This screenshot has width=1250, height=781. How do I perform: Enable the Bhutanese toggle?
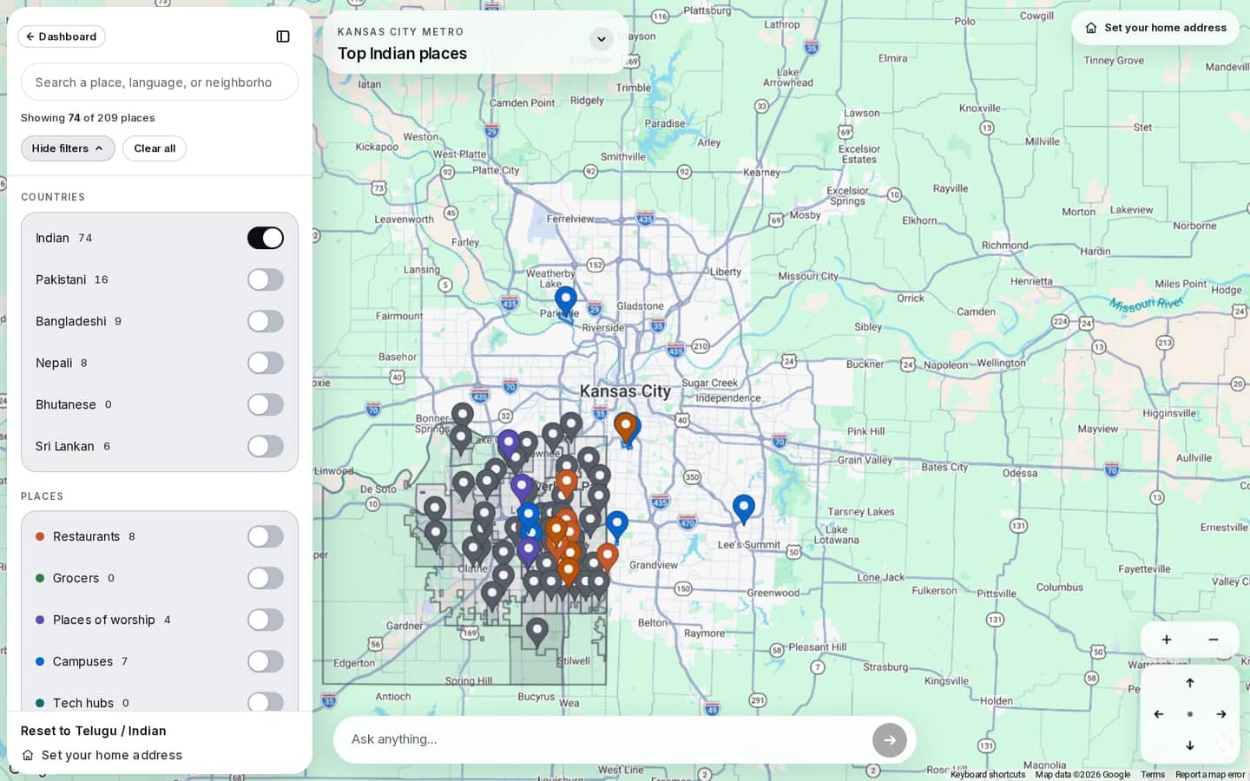(x=266, y=404)
